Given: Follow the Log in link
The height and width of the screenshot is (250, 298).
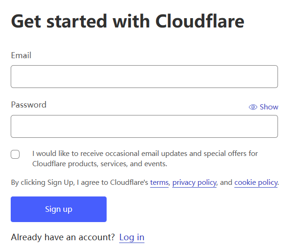Looking at the screenshot, I should click(132, 237).
